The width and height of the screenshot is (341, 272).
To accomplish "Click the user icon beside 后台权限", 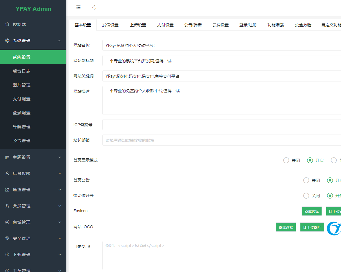I will (x=7, y=173).
